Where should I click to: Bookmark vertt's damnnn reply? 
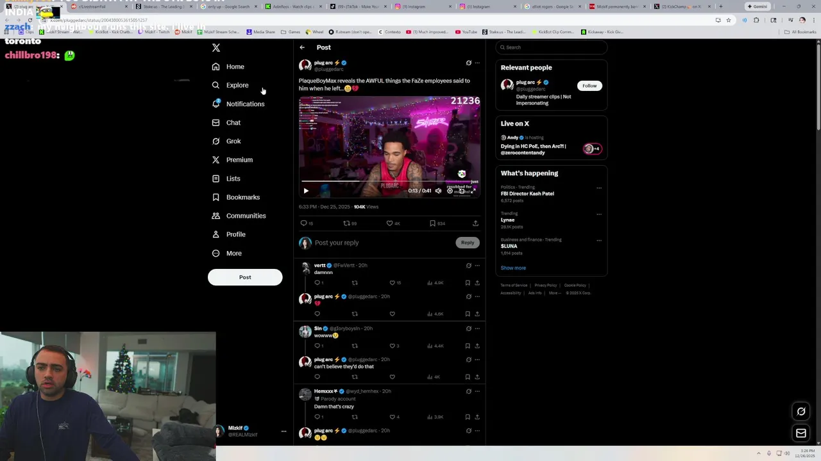pyautogui.click(x=468, y=282)
